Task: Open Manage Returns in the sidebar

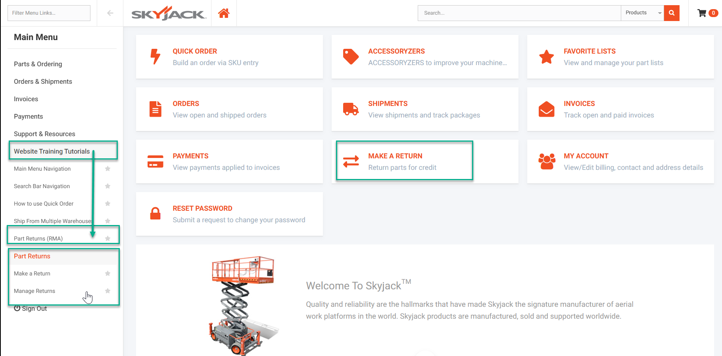Action: [35, 291]
